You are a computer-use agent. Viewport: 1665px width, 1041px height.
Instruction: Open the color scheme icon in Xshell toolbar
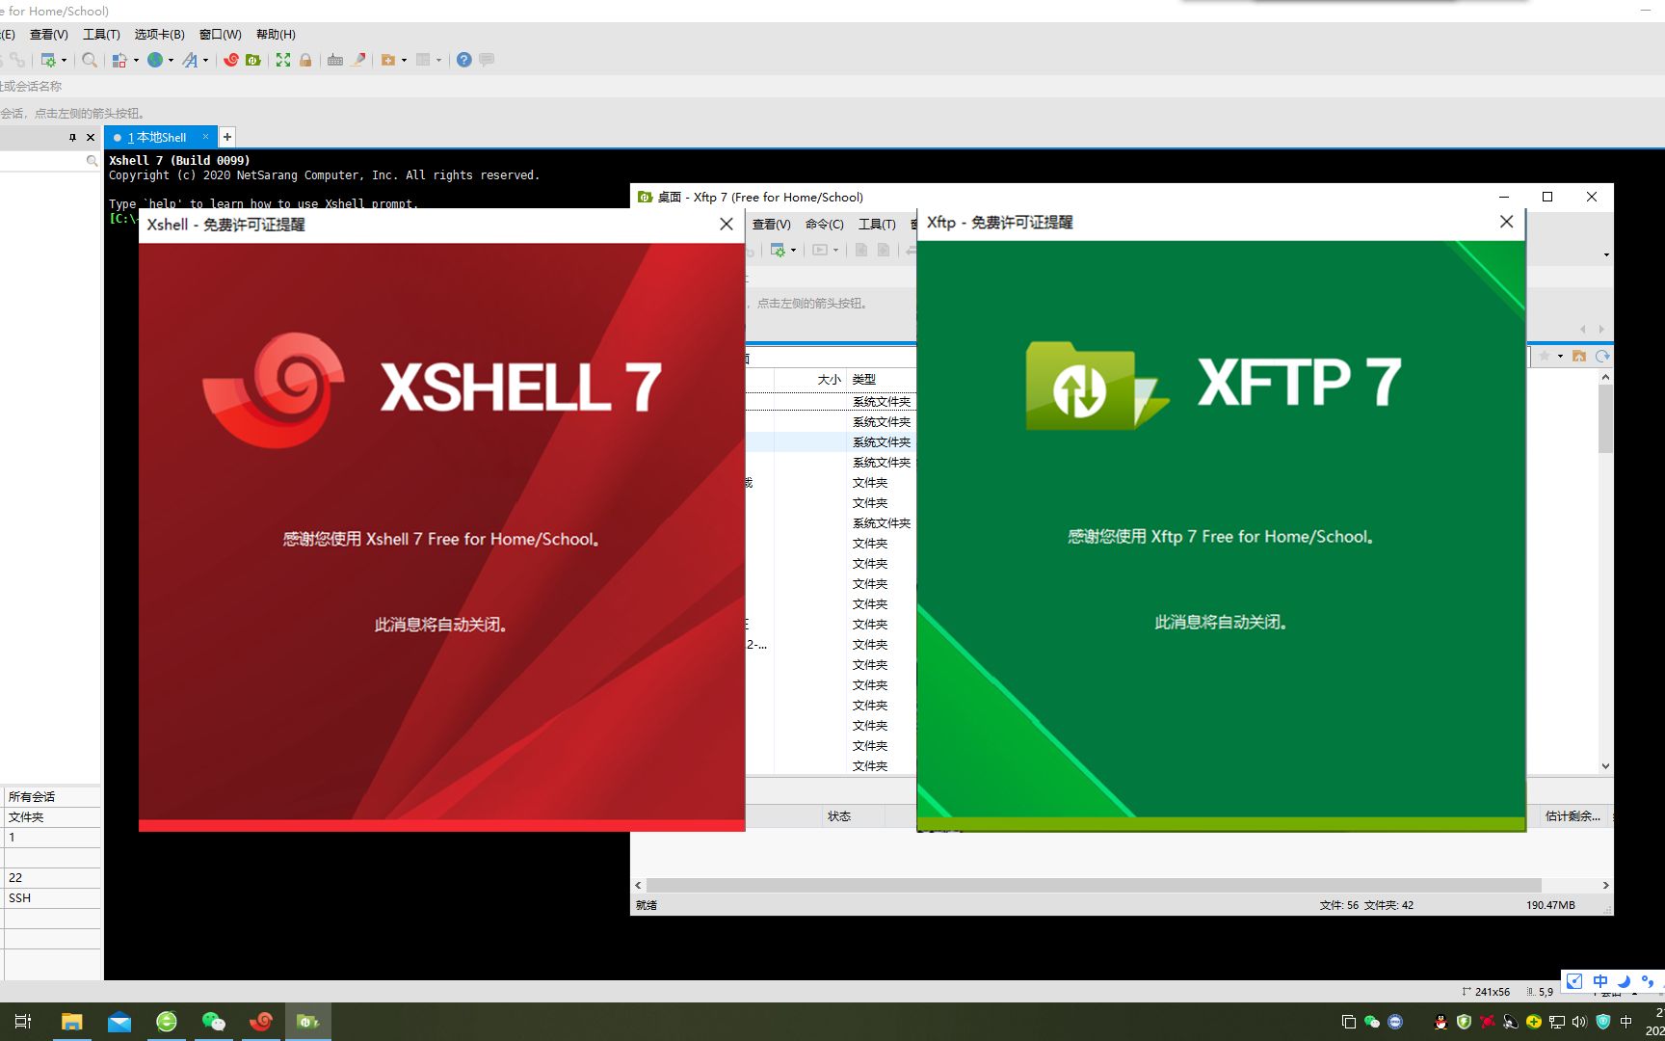[119, 60]
